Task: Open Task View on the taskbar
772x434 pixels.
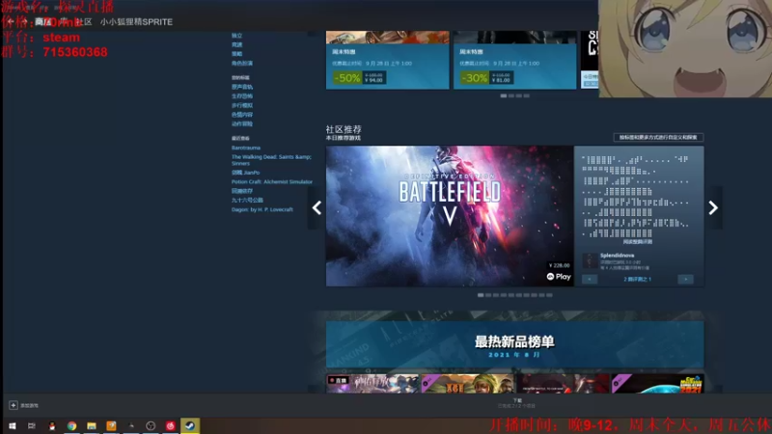Action: tap(32, 425)
